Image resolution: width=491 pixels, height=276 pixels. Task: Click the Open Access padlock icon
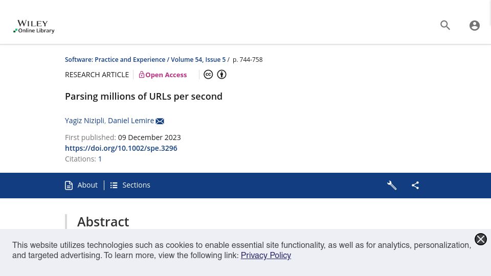click(x=142, y=75)
